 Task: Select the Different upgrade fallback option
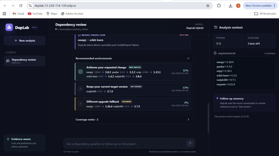click(x=133, y=104)
